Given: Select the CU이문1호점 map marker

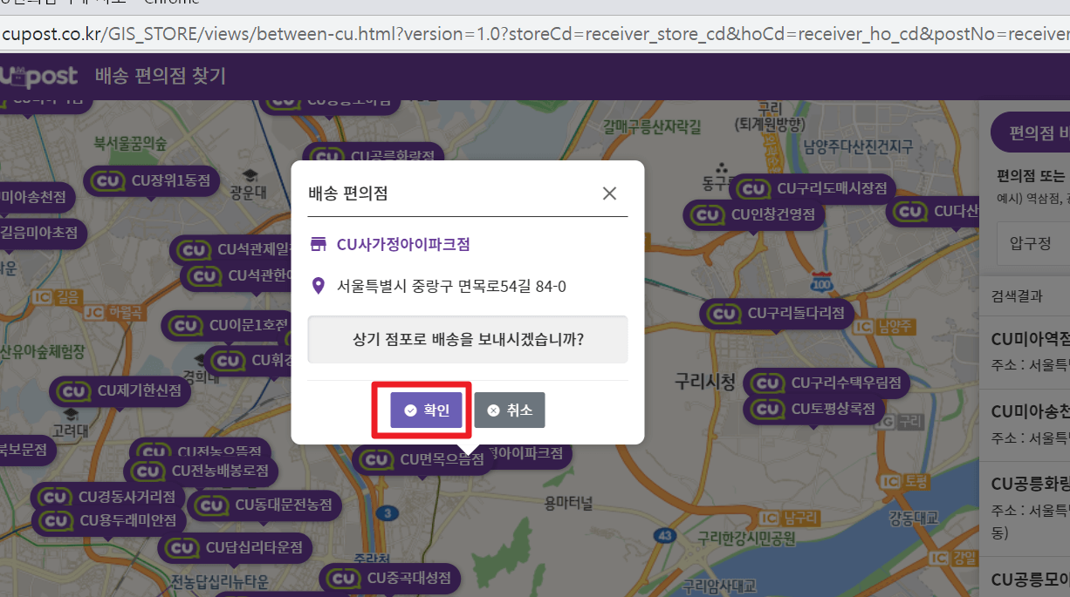Looking at the screenshot, I should [x=226, y=325].
